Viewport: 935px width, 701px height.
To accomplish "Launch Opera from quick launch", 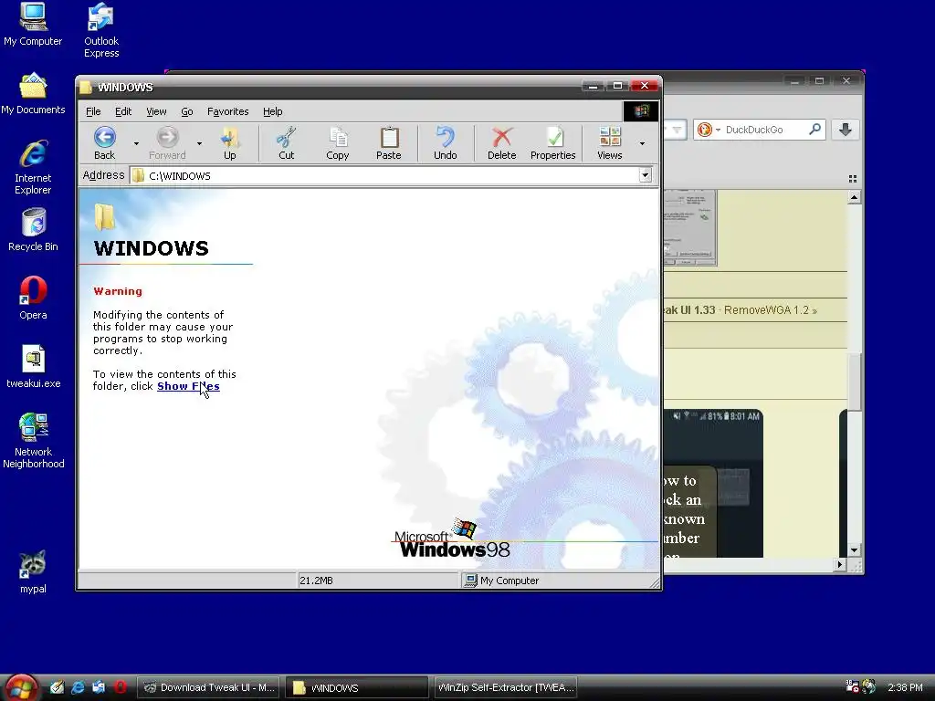I will pyautogui.click(x=120, y=687).
